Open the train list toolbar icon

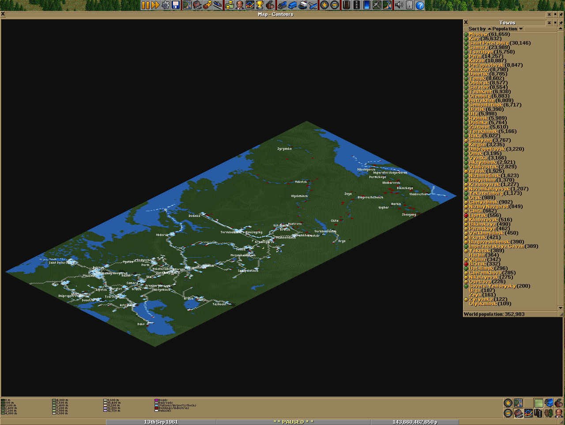(x=282, y=5)
